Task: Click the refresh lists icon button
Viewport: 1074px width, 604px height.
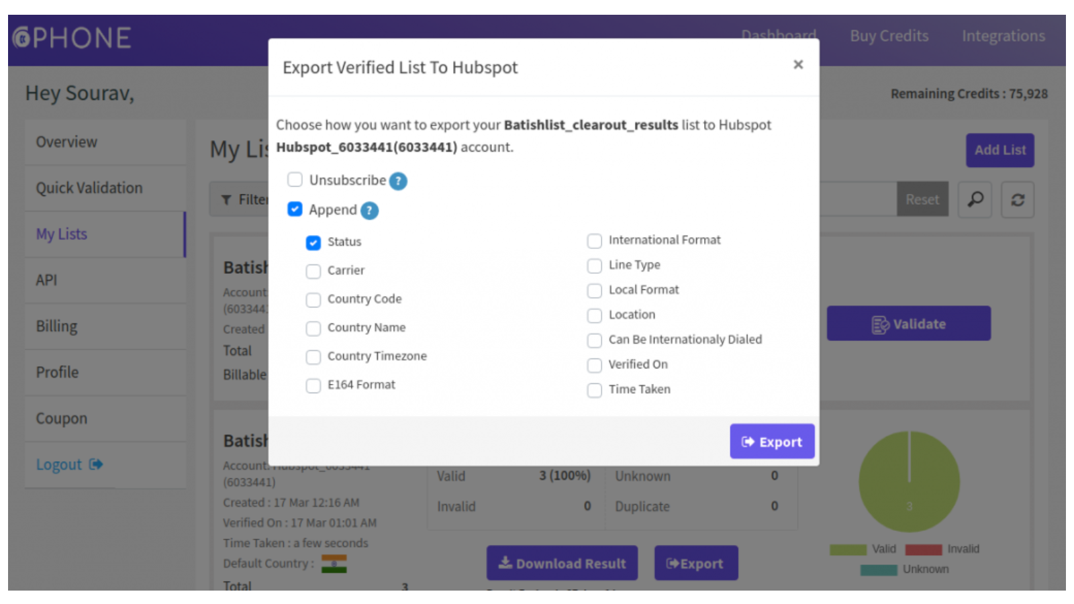Action: pos(1017,199)
